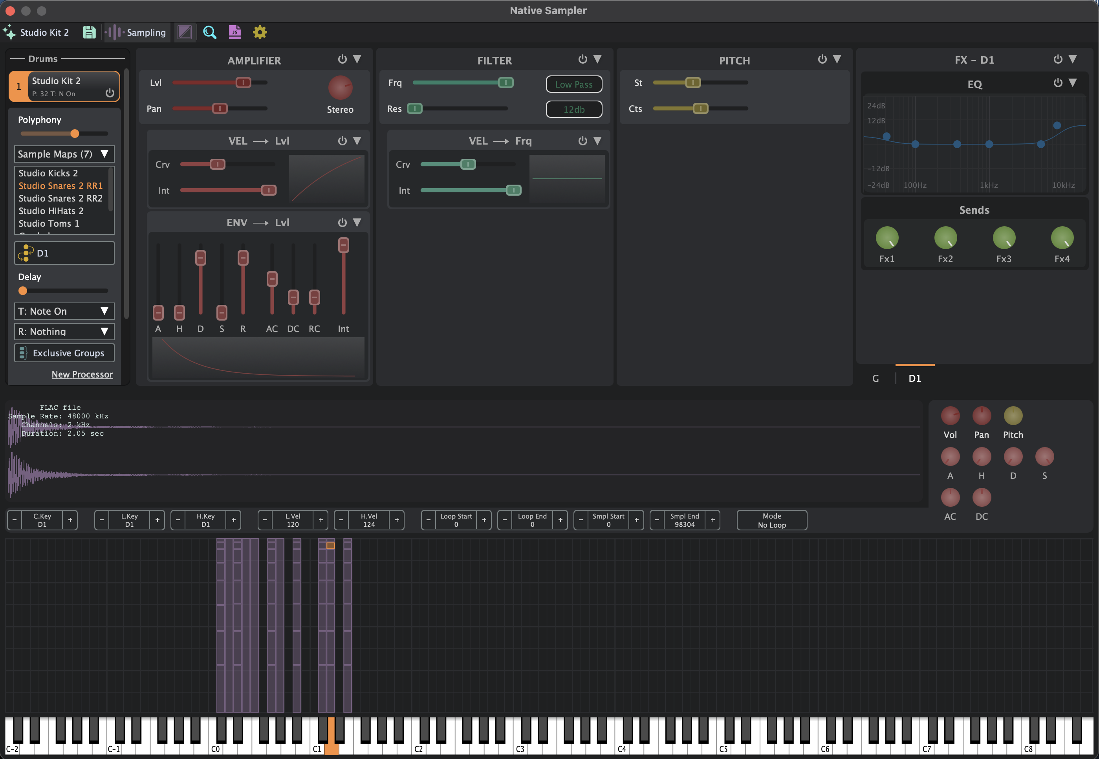Open the R: Nothing dropdown
Image resolution: width=1099 pixels, height=759 pixels.
(64, 332)
